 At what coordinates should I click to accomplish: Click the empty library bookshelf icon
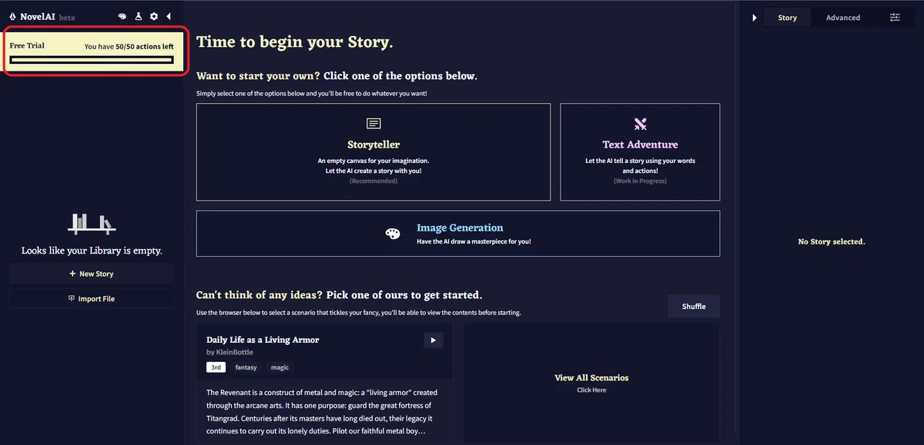(92, 224)
